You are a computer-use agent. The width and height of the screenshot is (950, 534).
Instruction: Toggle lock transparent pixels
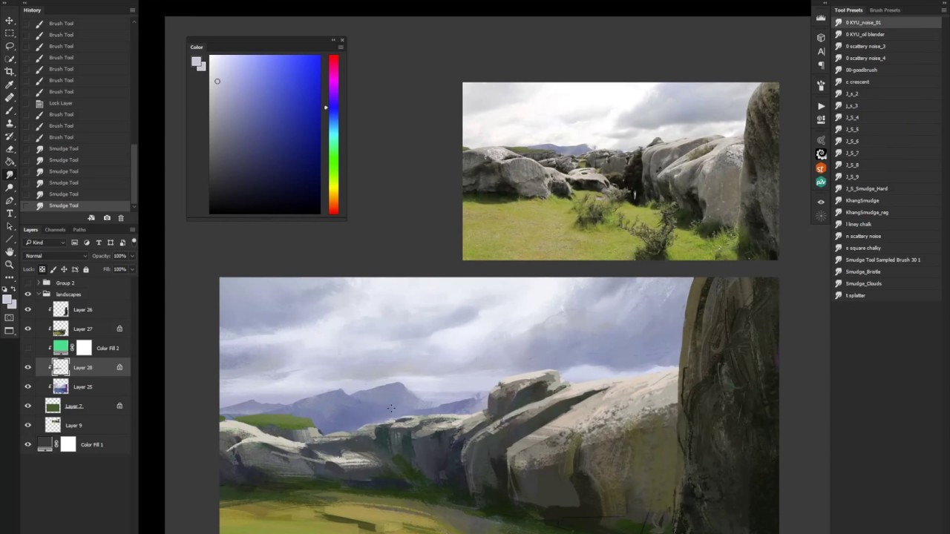point(42,269)
